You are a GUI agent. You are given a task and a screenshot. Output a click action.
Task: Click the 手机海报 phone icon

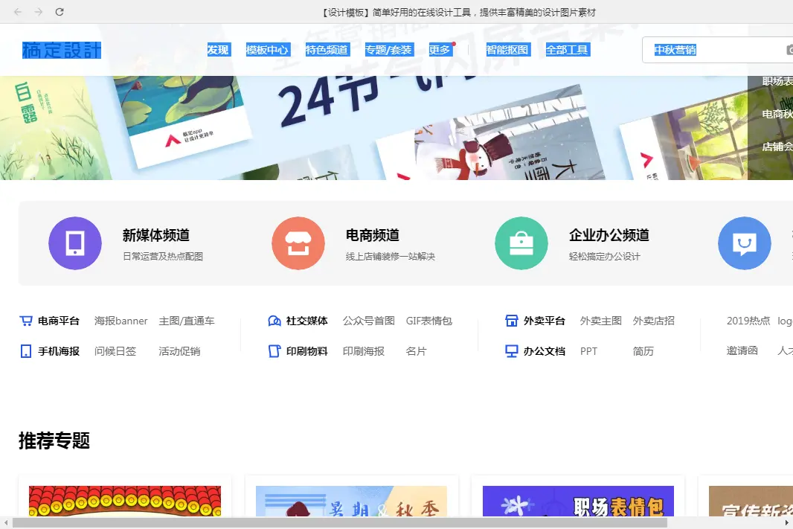(26, 351)
